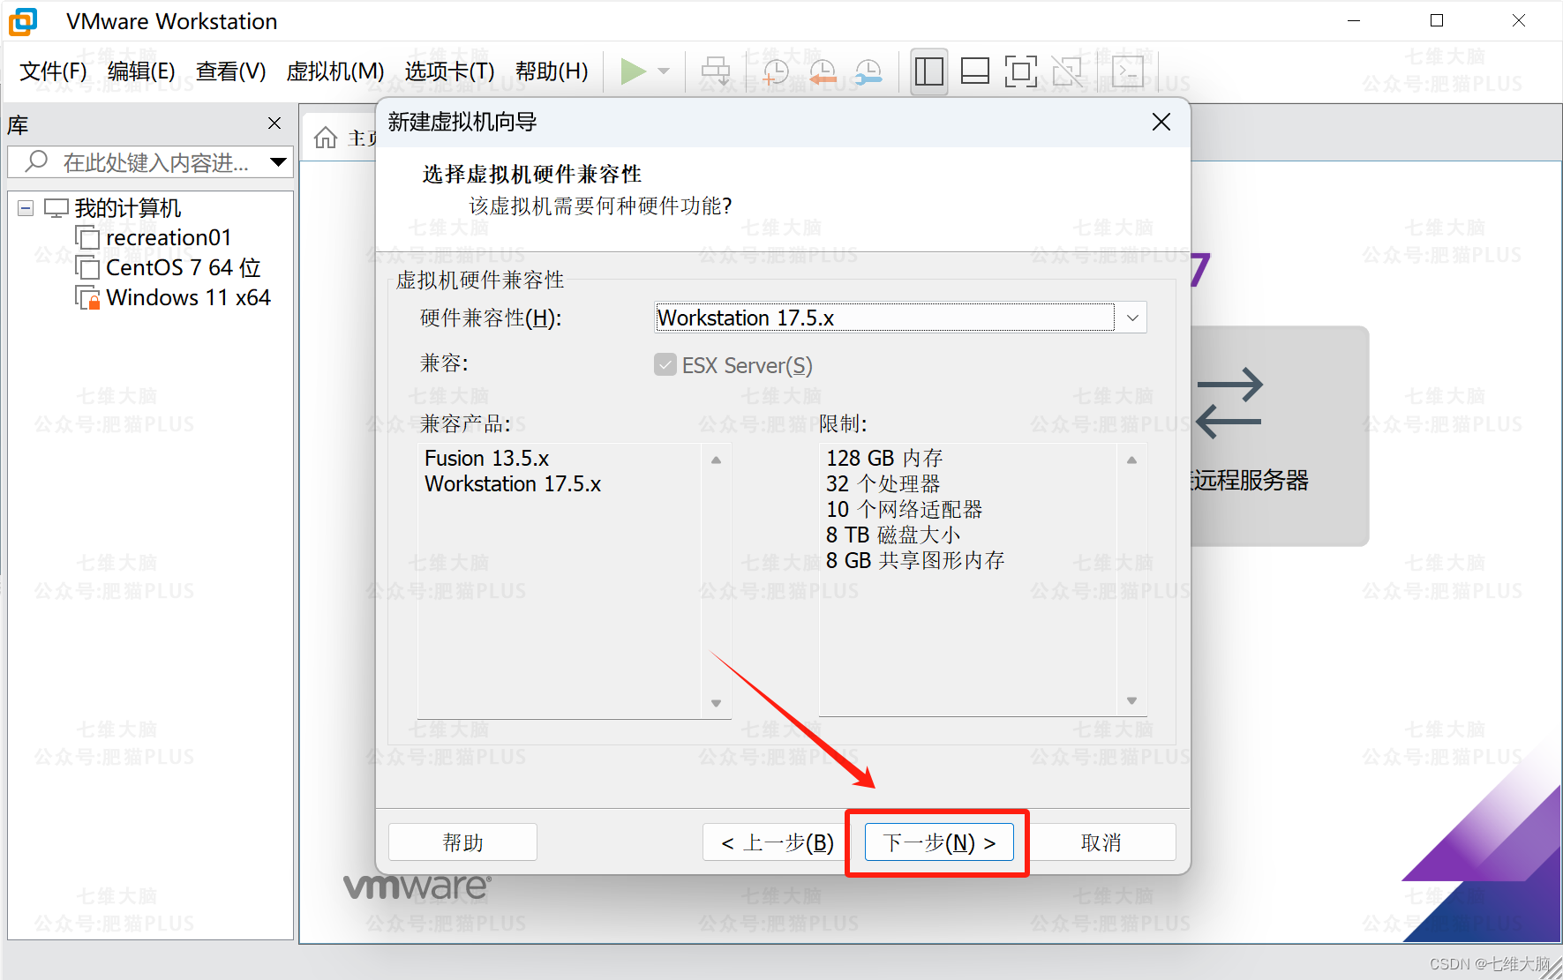
Task: Click the 帮助 button in the wizard
Action: (462, 842)
